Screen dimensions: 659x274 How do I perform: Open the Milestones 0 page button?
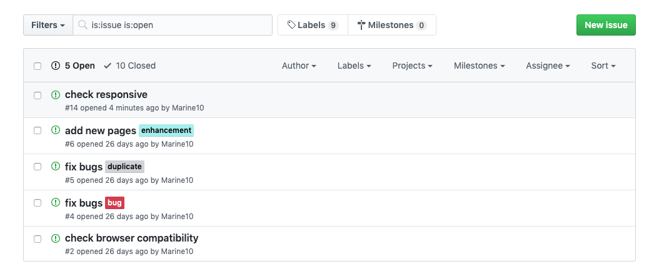391,25
